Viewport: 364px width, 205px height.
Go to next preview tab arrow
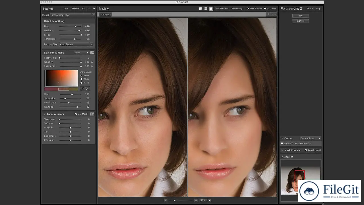(x=272, y=14)
